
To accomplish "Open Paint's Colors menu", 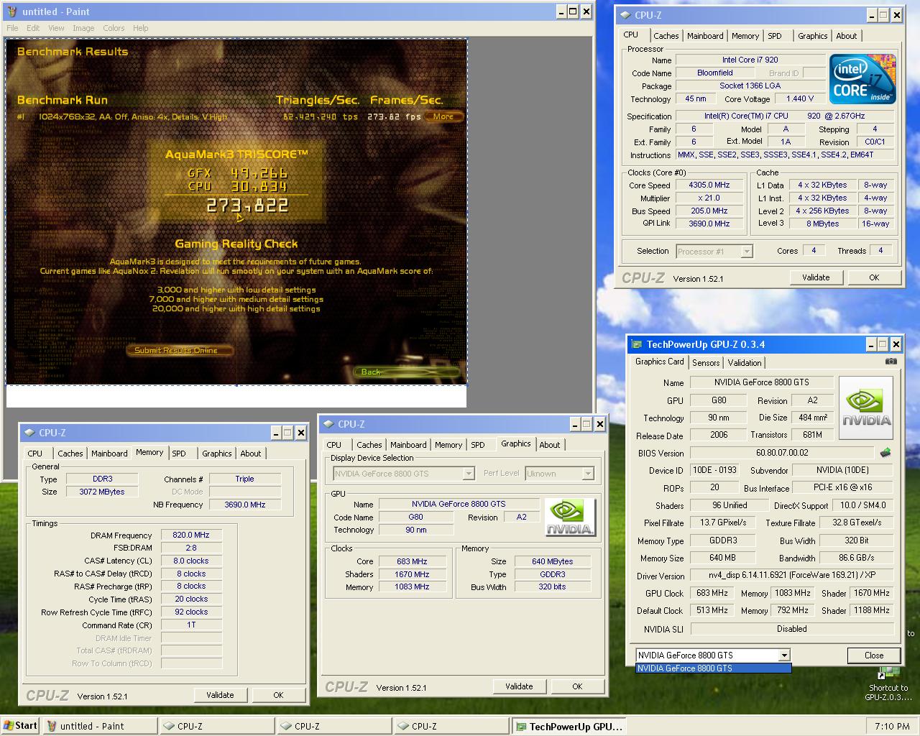I will pyautogui.click(x=114, y=28).
